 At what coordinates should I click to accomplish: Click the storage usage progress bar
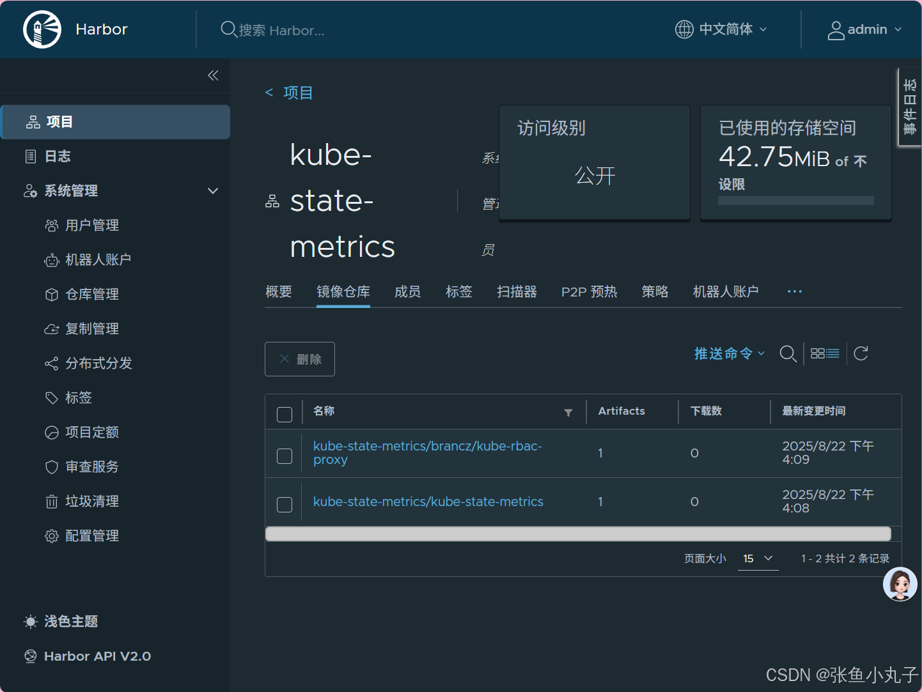coord(795,201)
